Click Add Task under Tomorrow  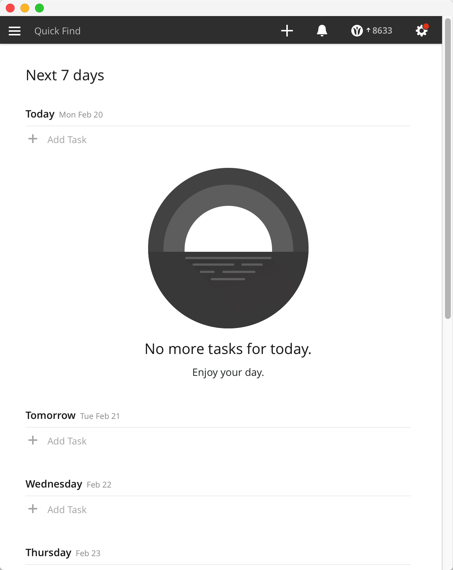(x=67, y=441)
